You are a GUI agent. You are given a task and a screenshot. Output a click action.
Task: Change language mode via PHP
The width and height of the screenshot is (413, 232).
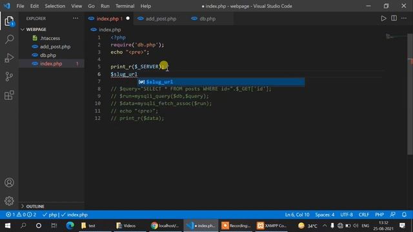point(379,215)
